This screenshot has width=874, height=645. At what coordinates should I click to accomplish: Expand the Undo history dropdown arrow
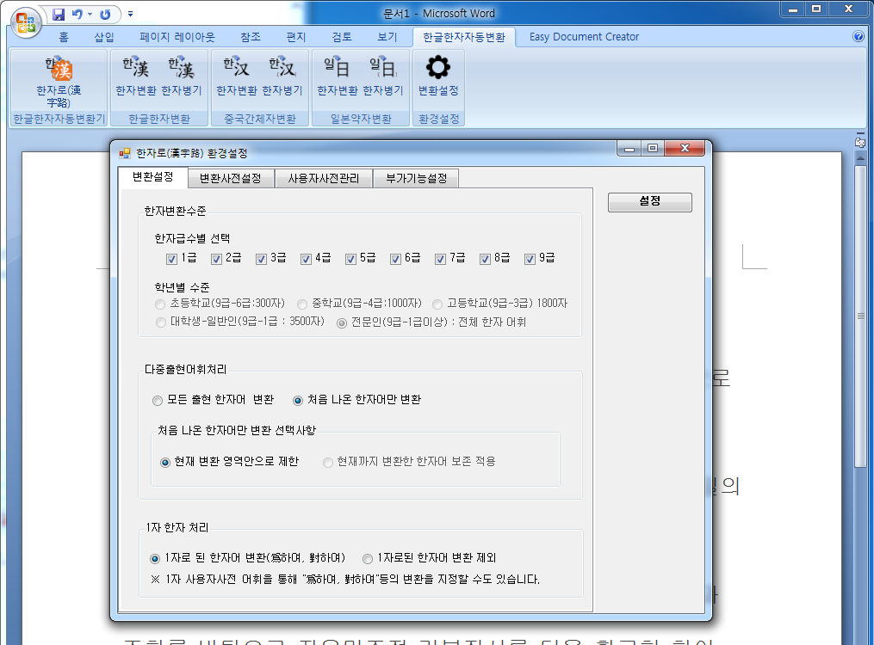point(90,15)
